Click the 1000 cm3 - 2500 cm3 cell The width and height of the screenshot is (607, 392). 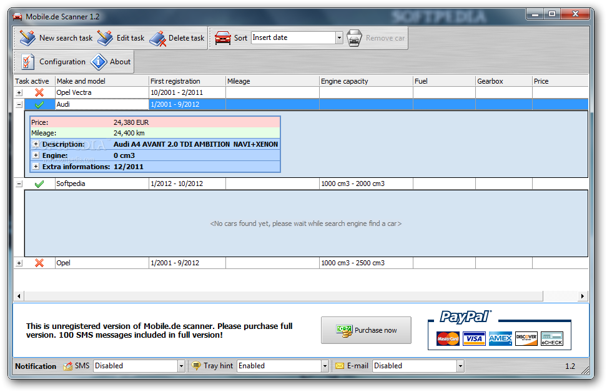click(366, 263)
